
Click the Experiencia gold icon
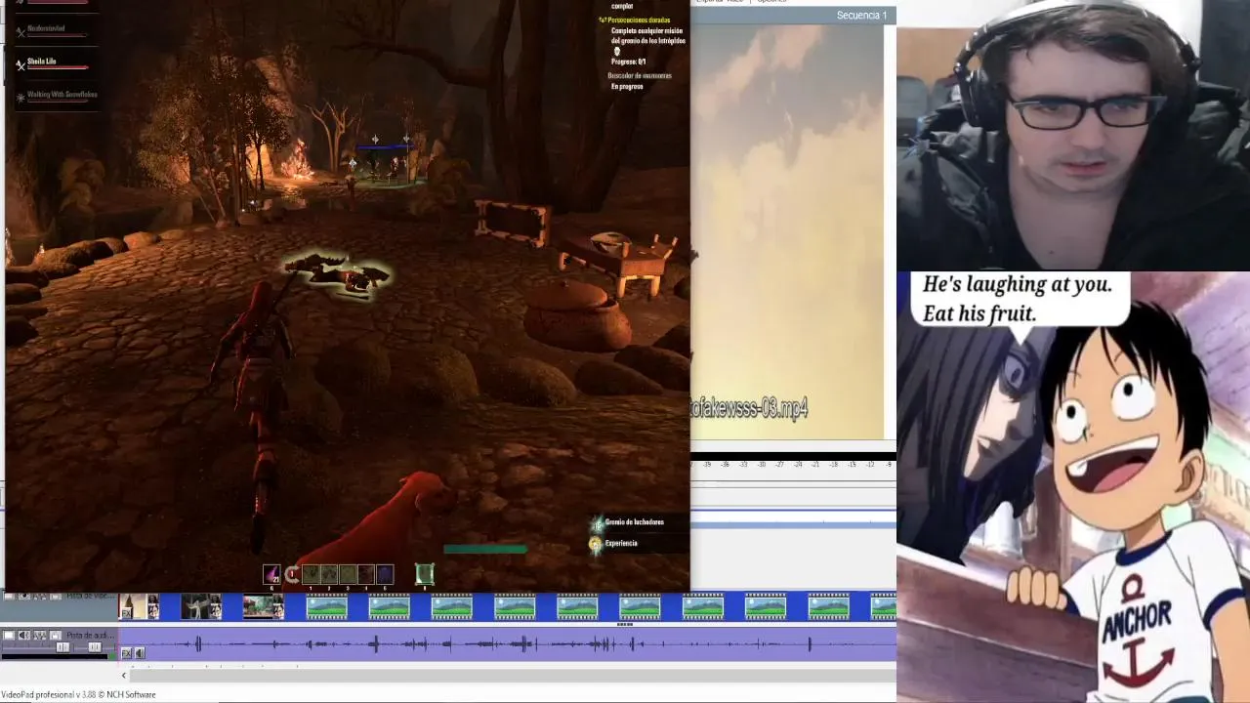(596, 544)
